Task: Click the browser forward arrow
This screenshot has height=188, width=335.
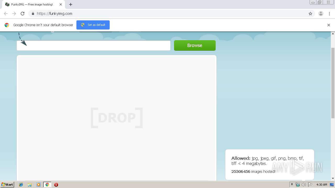Action: tap(14, 14)
